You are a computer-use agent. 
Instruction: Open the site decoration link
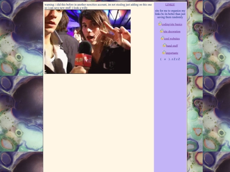pyautogui.click(x=172, y=31)
